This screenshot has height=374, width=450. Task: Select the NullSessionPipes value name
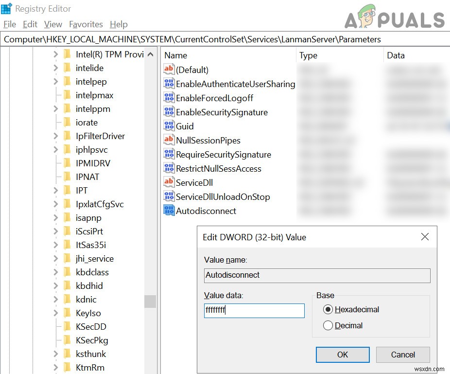[208, 141]
